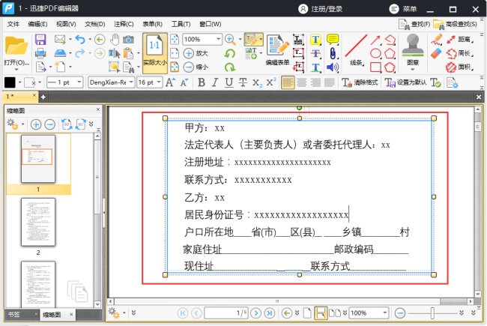Rotate view counterclockwise with green arrow
This screenshot has width=487, height=326.
pos(230,53)
